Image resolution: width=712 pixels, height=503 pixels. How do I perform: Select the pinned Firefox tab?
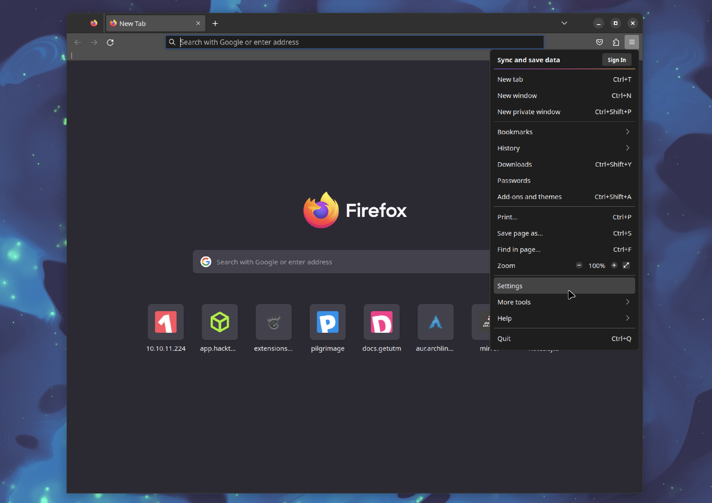click(x=94, y=23)
